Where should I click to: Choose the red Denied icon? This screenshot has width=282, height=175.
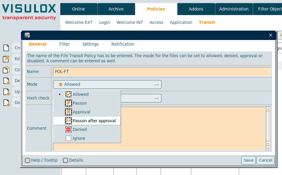[x=69, y=130]
